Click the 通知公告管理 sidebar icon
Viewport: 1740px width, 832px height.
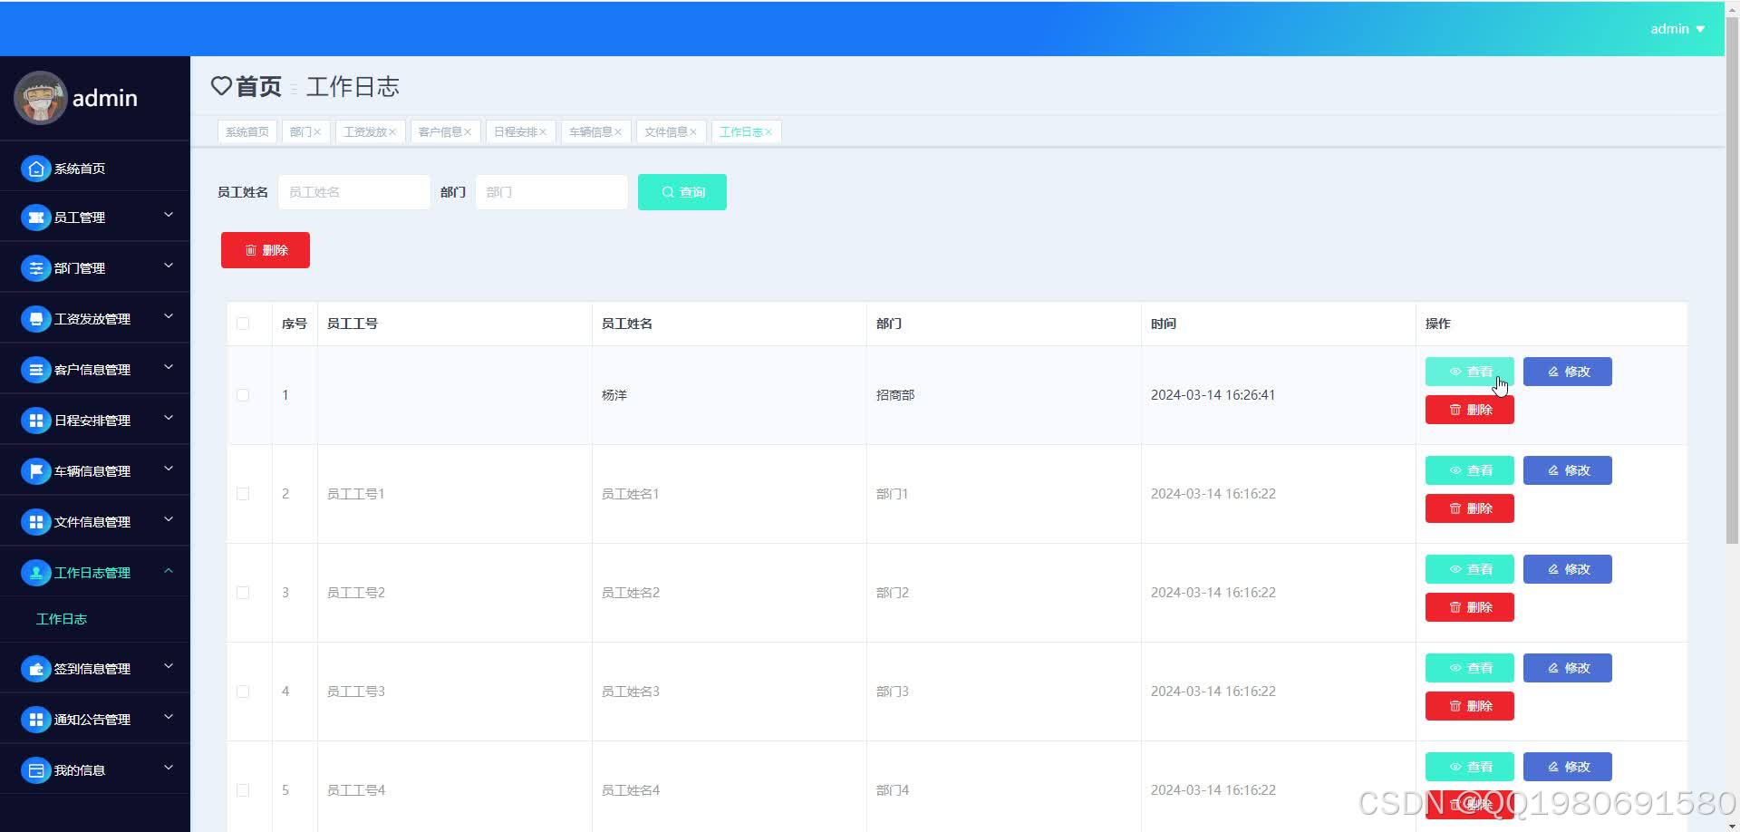tap(35, 720)
